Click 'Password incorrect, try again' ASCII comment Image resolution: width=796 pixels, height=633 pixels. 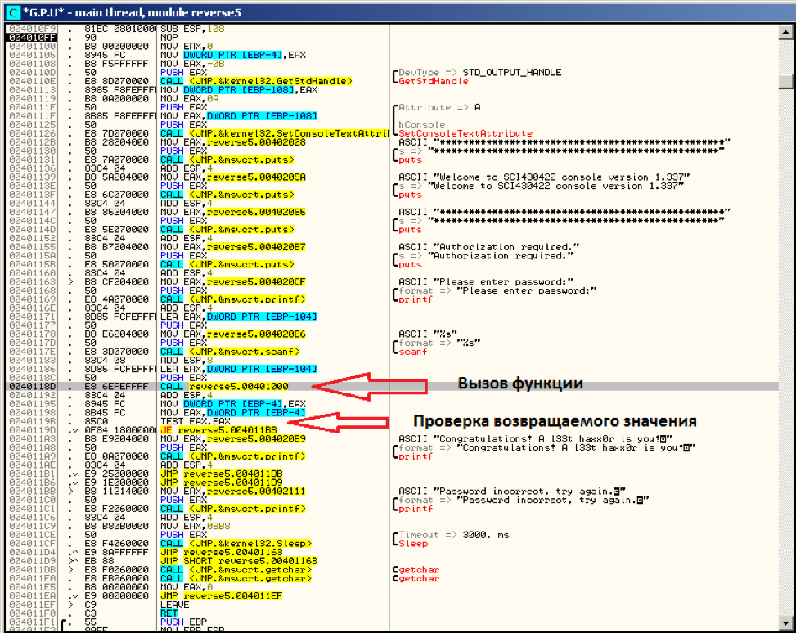(x=512, y=492)
